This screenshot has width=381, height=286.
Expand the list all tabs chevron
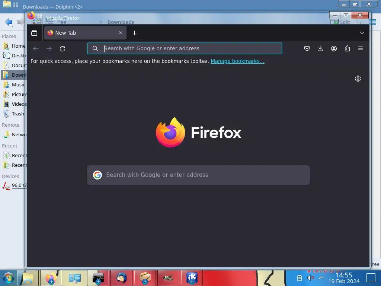pyautogui.click(x=362, y=33)
